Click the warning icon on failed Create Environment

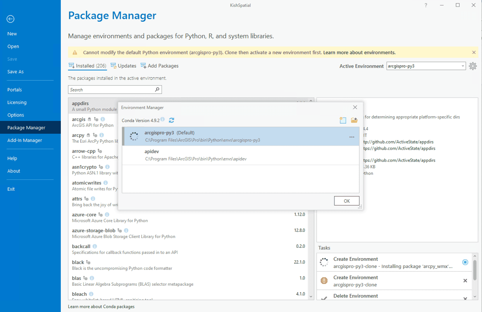pos(324,281)
